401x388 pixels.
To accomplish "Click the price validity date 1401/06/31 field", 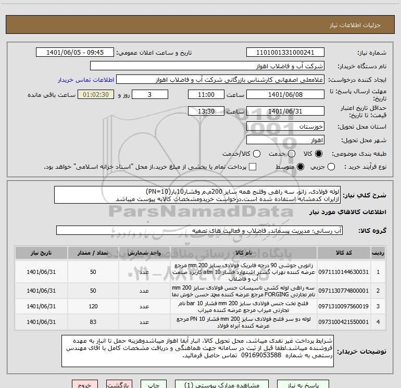I will (x=285, y=111).
